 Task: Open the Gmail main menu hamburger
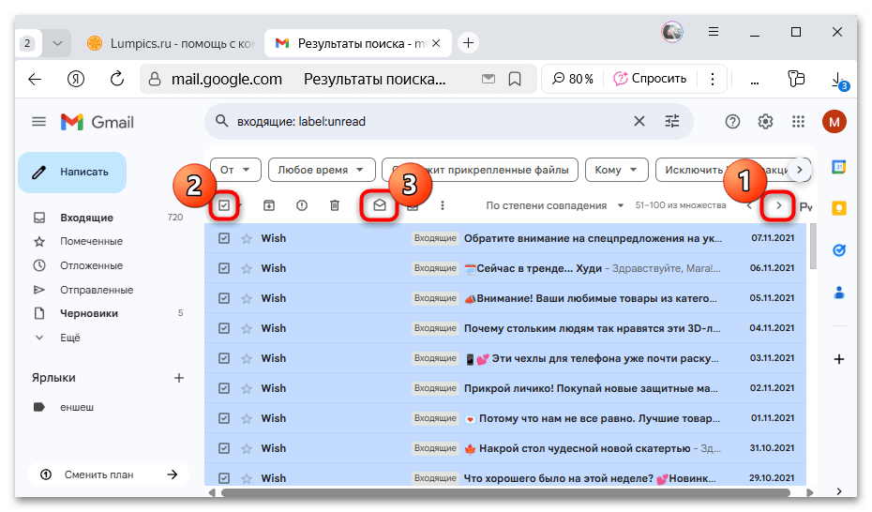38,121
